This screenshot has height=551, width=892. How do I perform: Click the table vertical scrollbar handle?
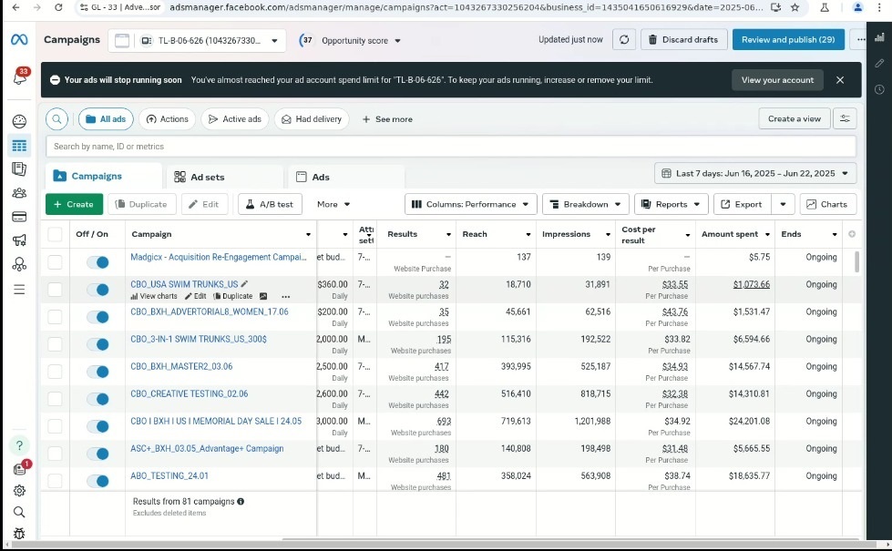tap(857, 261)
